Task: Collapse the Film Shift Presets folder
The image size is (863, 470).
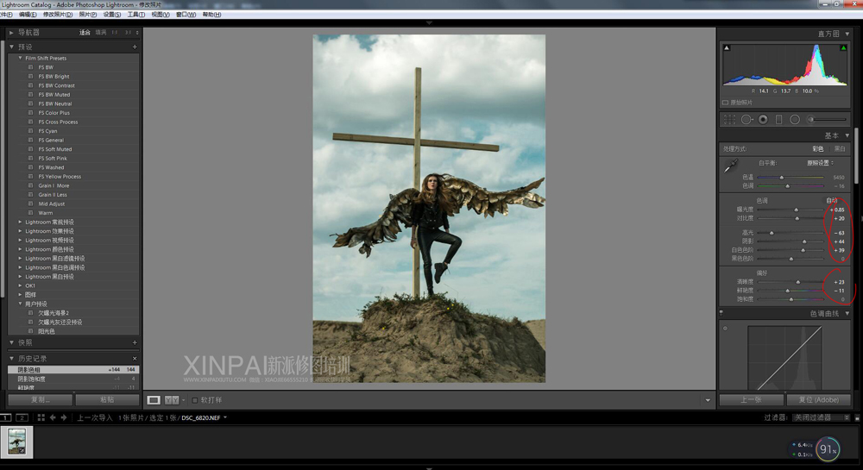Action: click(21, 58)
